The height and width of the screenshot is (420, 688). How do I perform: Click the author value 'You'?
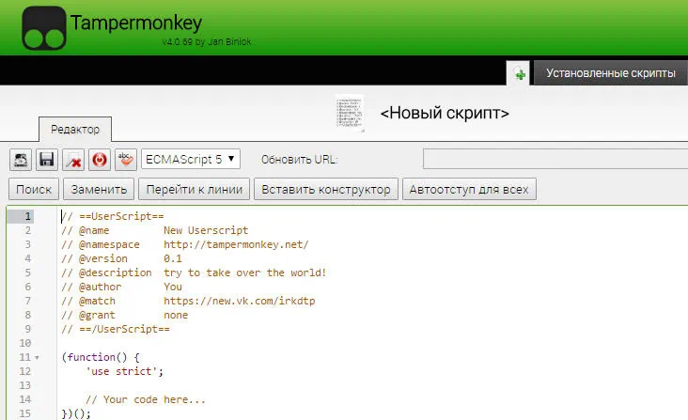pyautogui.click(x=173, y=287)
